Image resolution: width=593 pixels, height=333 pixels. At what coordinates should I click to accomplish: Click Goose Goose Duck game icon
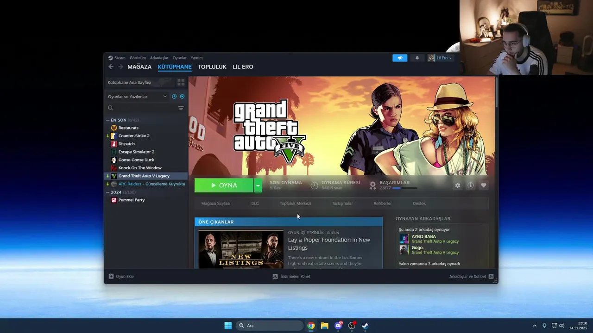(x=114, y=160)
